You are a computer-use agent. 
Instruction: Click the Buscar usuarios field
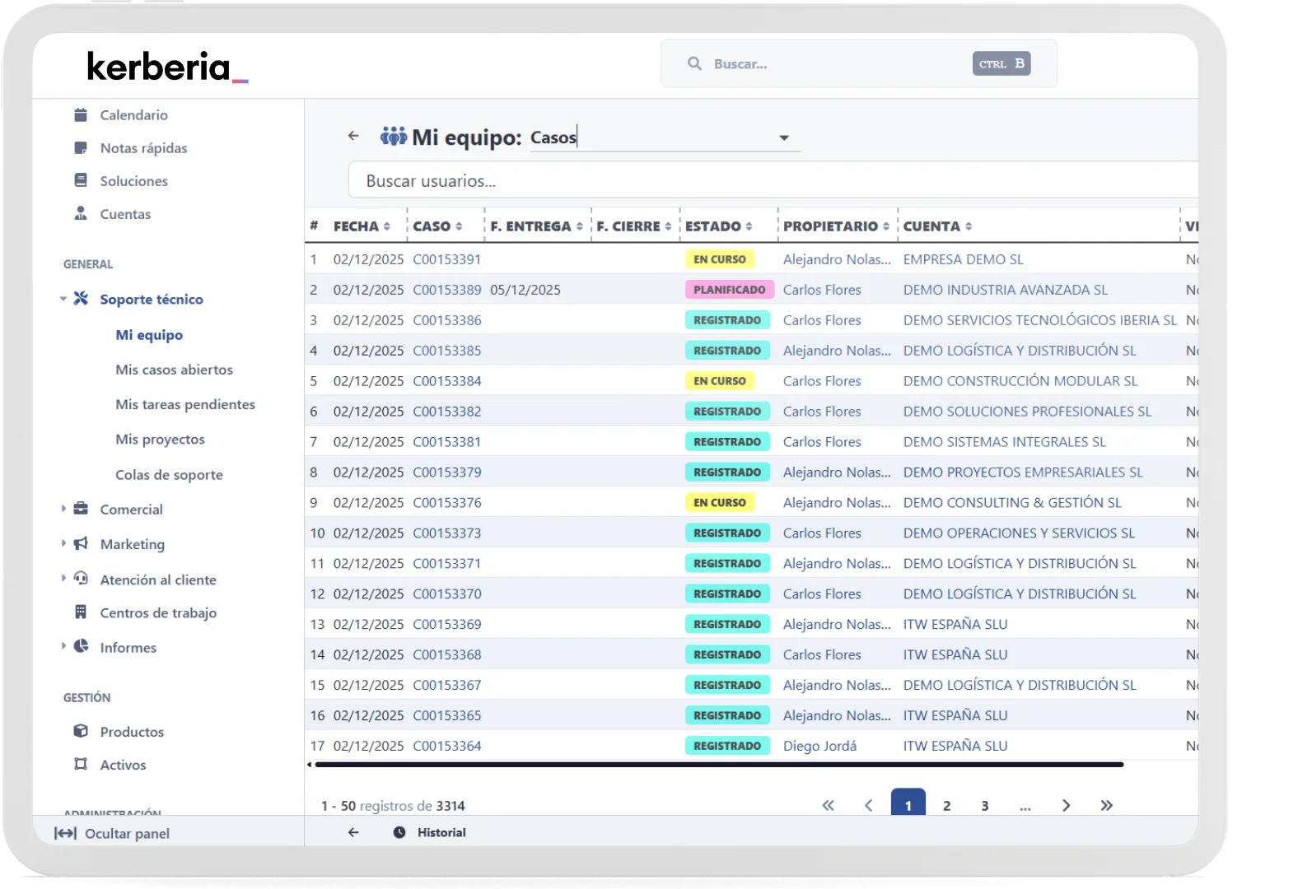[773, 180]
